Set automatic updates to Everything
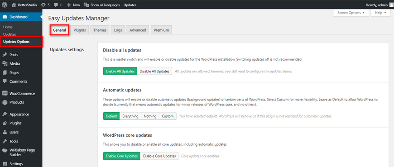Screen dimensions: 394x167 click(130, 116)
